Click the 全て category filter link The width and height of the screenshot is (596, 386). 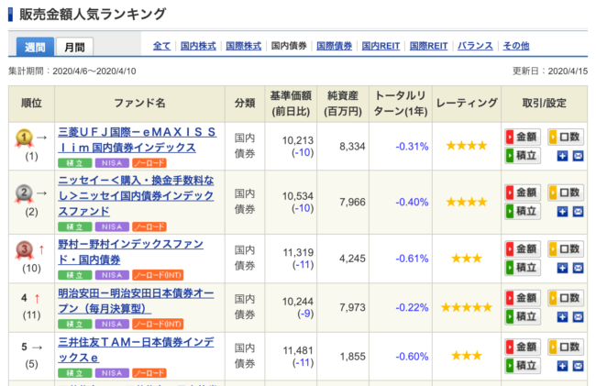coord(161,46)
